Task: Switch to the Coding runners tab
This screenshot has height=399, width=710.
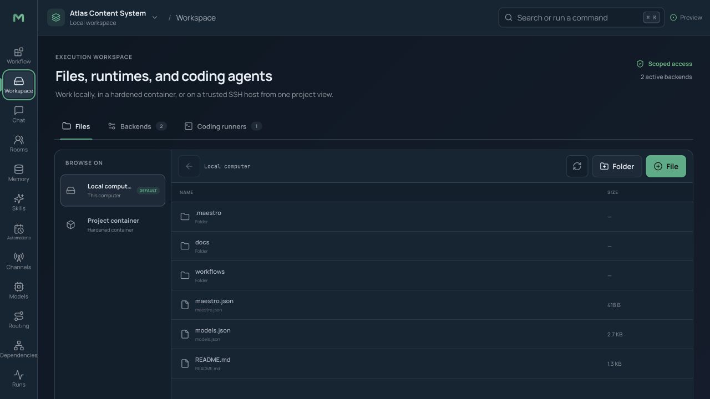Action: coord(223,126)
